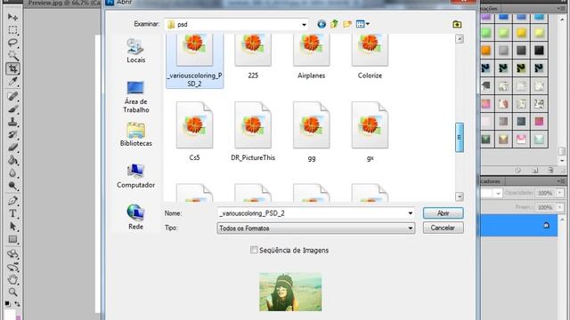
Task: Select the History Brush tool
Action: pos(12,134)
